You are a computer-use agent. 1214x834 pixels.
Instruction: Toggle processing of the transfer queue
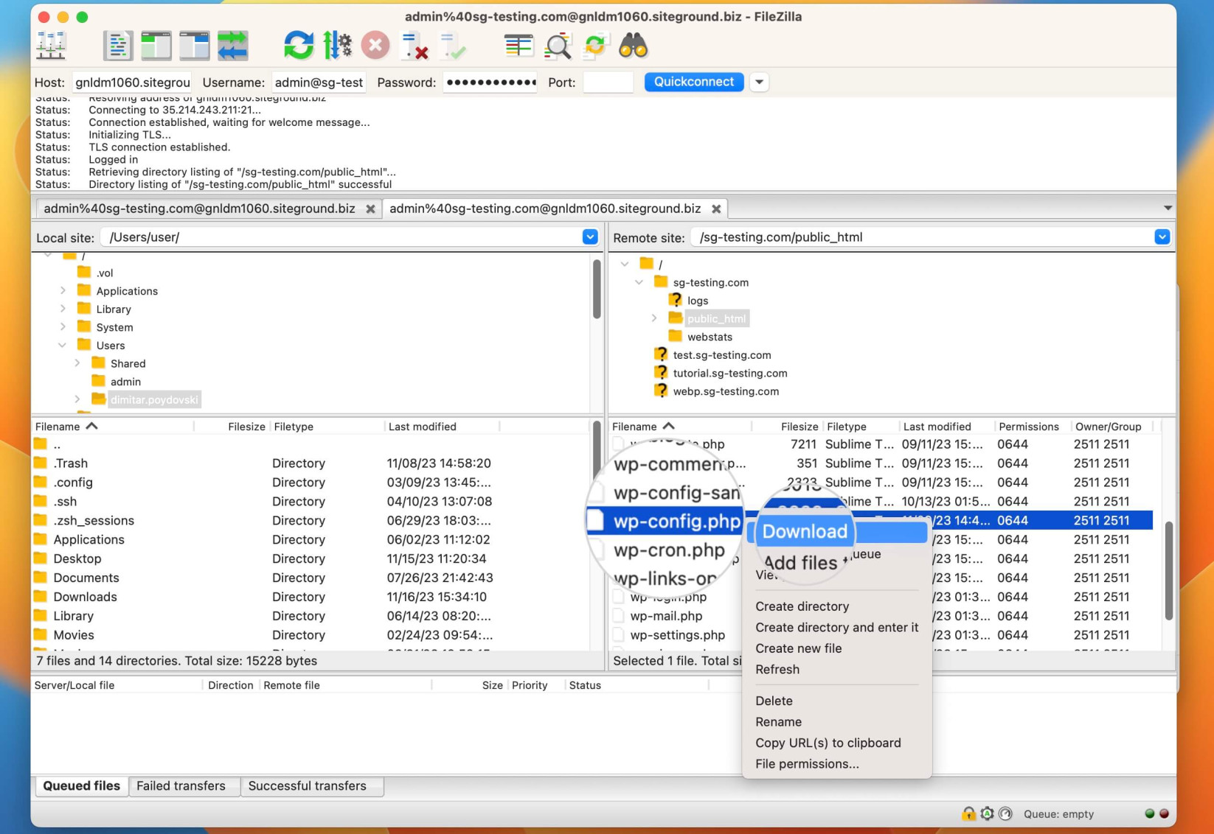pyautogui.click(x=337, y=46)
